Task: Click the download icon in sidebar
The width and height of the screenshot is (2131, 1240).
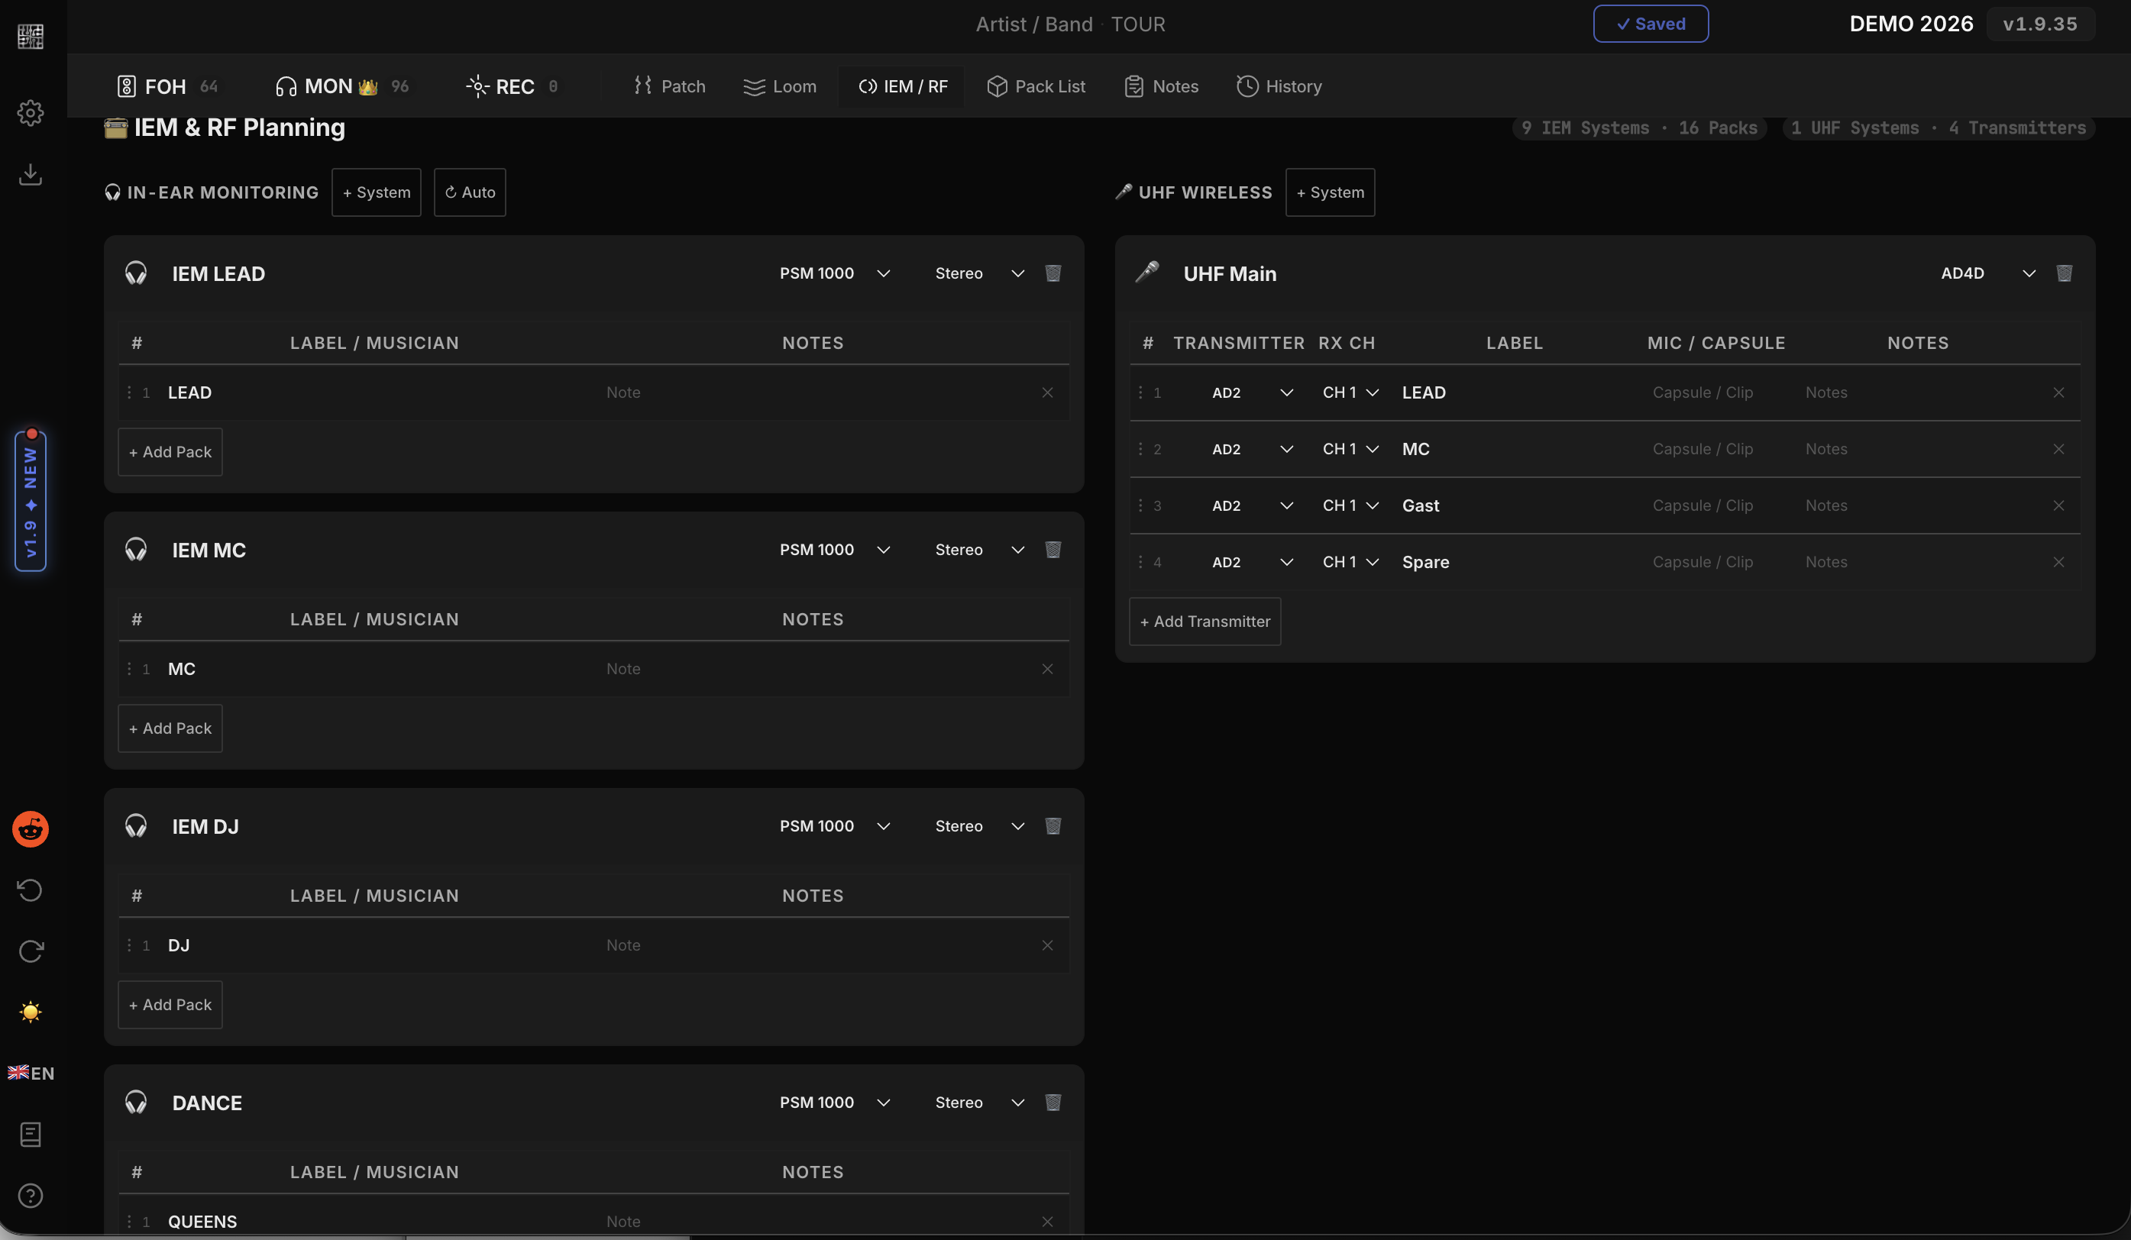Action: click(x=31, y=174)
